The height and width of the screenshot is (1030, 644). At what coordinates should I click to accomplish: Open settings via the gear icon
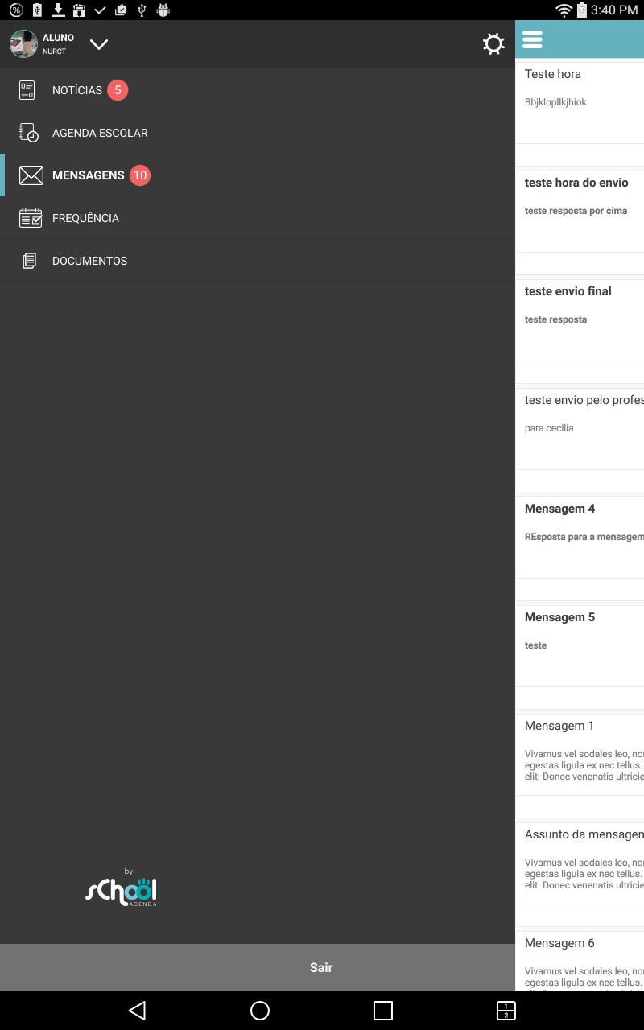pyautogui.click(x=493, y=44)
